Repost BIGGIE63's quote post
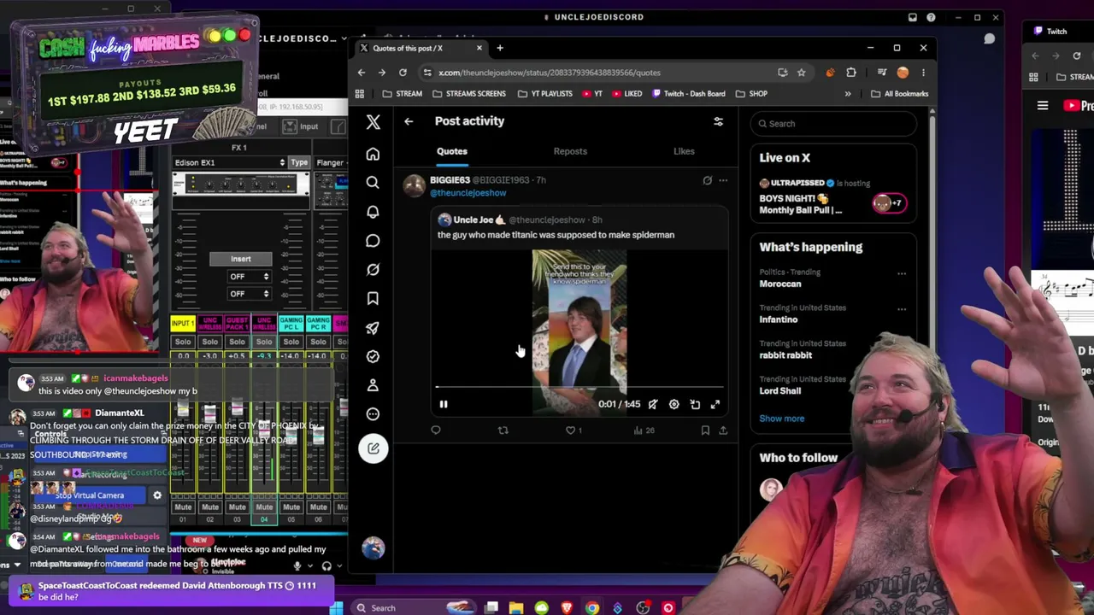 (503, 430)
